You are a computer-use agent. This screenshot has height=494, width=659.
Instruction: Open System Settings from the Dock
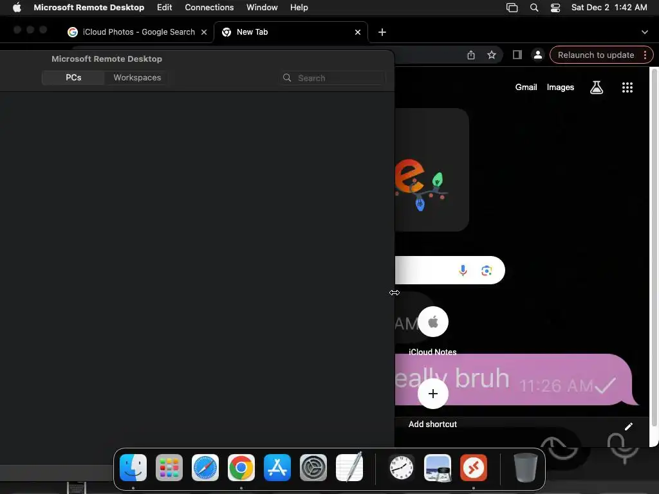pyautogui.click(x=313, y=468)
